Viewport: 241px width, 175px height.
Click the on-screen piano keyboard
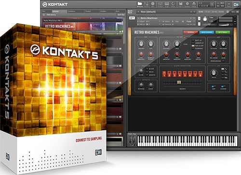pos(187,141)
